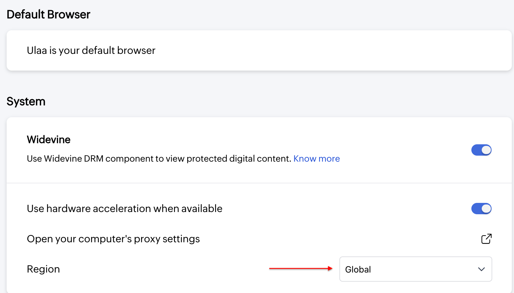Click "Open your computer's proxy settings" text

pos(113,239)
